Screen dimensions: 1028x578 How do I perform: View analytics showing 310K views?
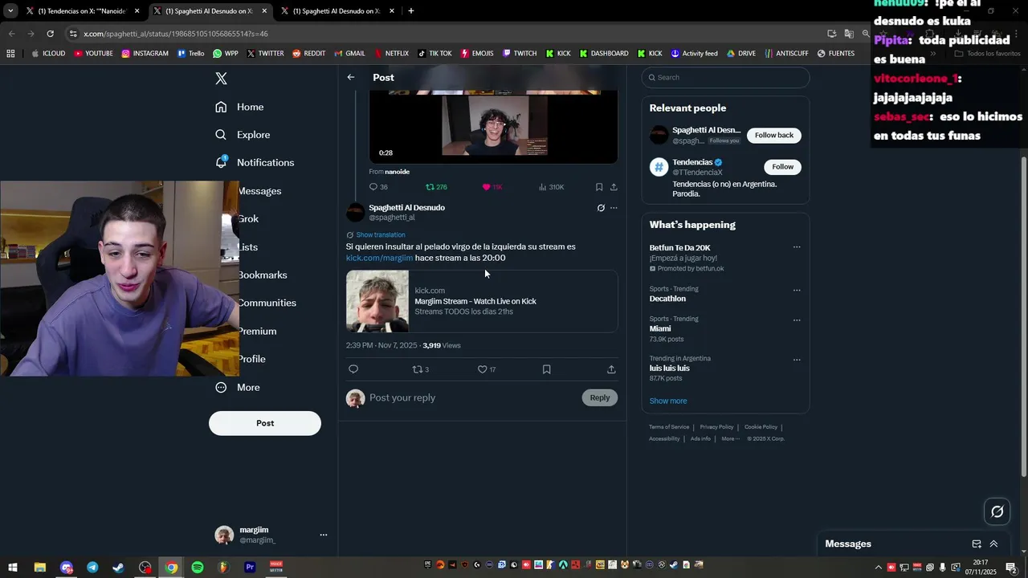point(551,187)
